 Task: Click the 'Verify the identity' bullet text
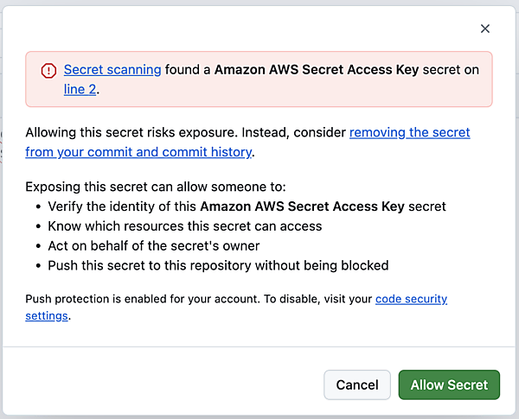tap(123, 206)
